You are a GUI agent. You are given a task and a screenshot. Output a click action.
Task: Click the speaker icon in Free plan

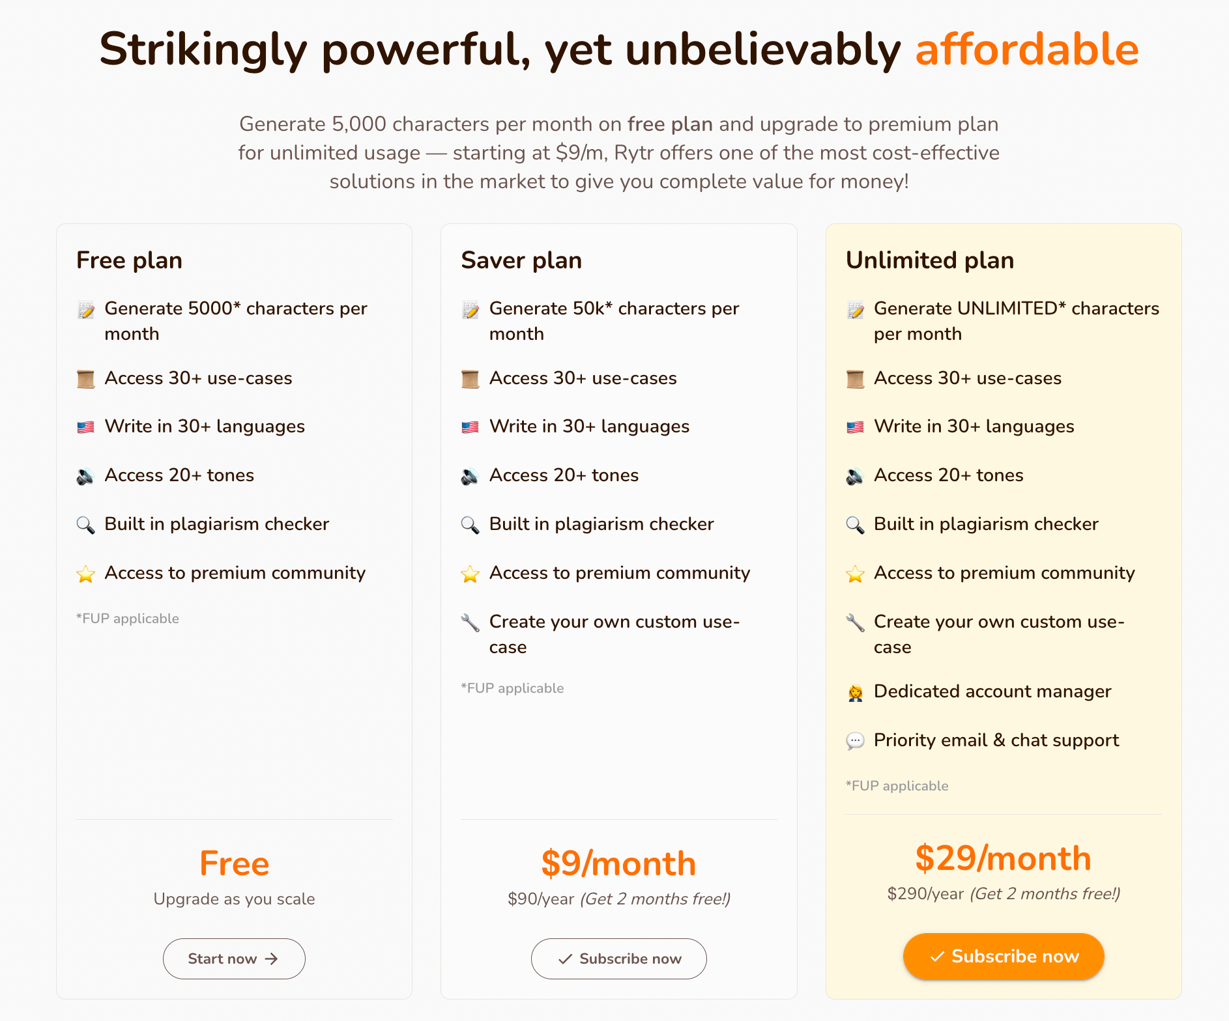click(x=85, y=477)
